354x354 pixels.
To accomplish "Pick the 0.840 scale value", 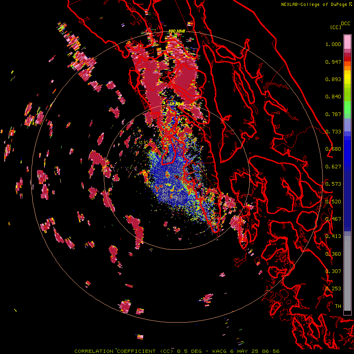I will click(x=333, y=97).
